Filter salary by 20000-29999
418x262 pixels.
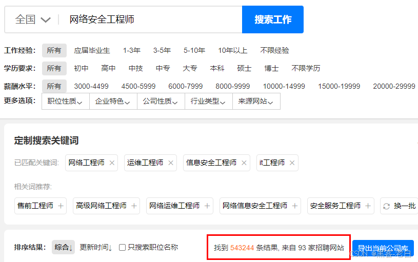click(x=394, y=86)
